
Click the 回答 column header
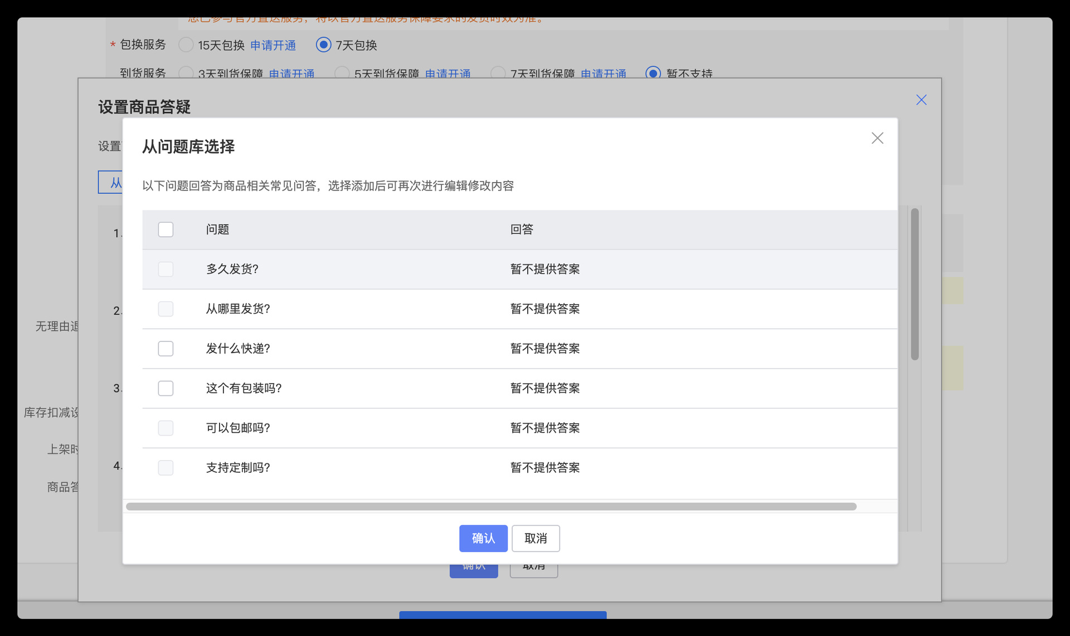coord(522,229)
